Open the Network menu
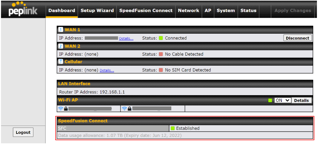Image resolution: width=322 pixels, height=146 pixels. point(189,11)
